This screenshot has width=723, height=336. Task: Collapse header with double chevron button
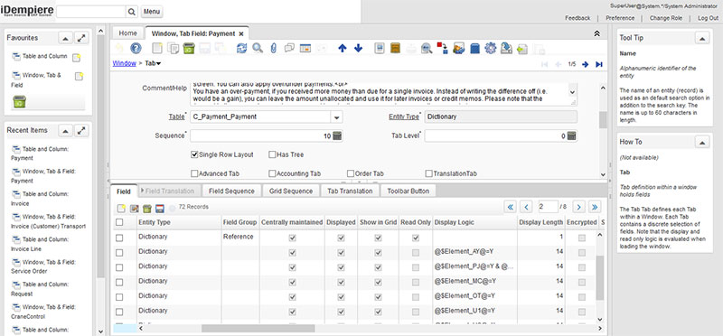pos(596,33)
